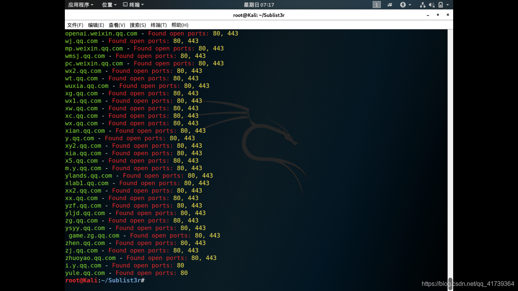This screenshot has width=518, height=291.
Task: Open the accessibility menu icon
Action: click(x=403, y=5)
